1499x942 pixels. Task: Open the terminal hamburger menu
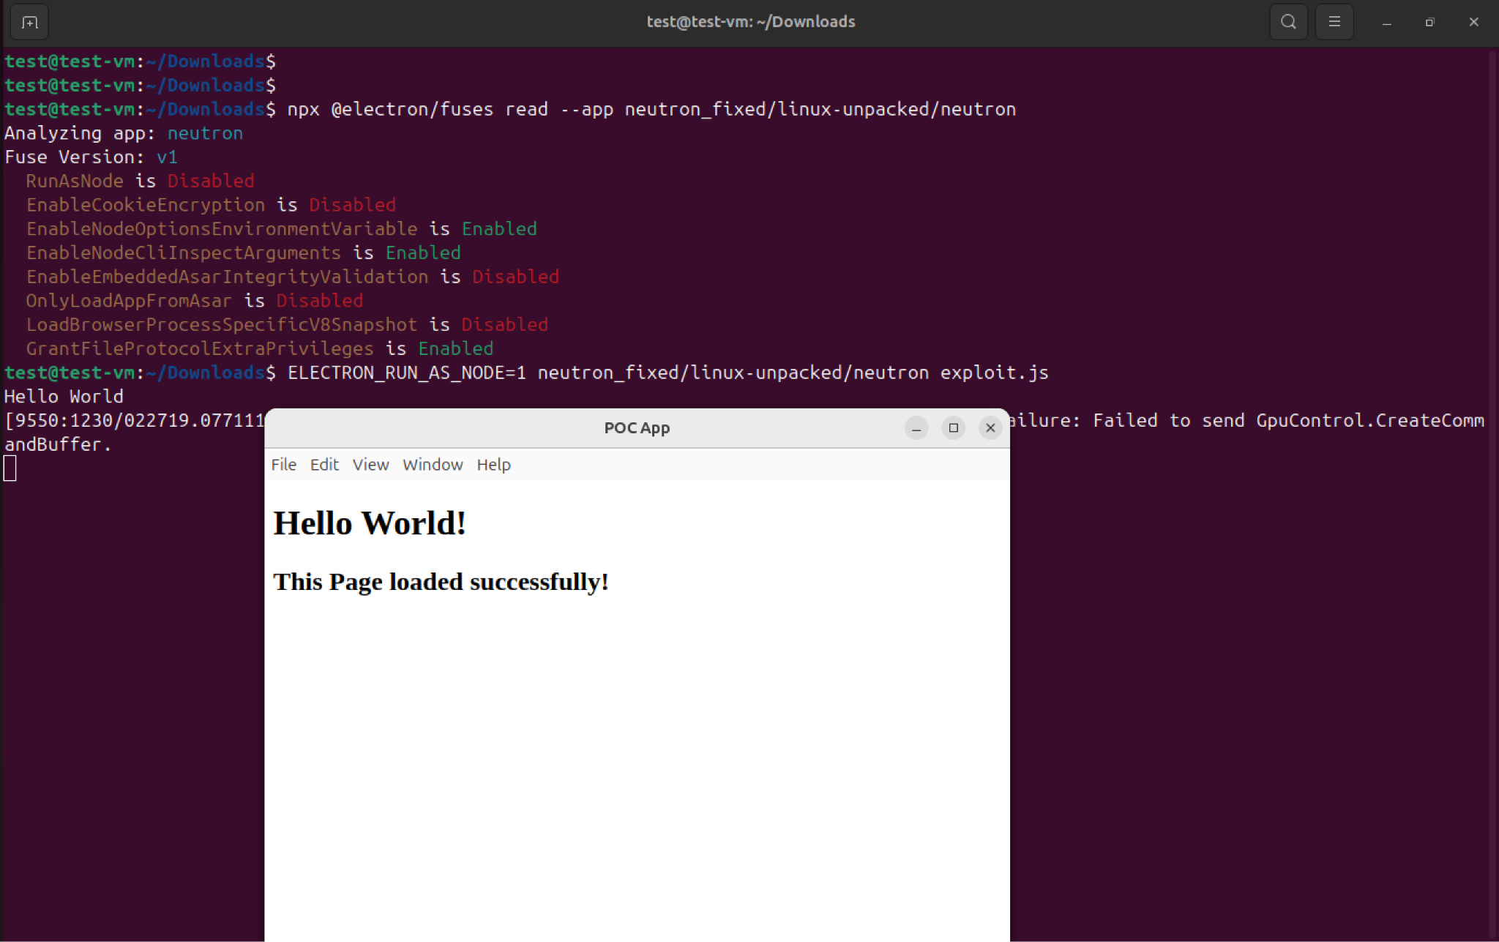pyautogui.click(x=1334, y=22)
